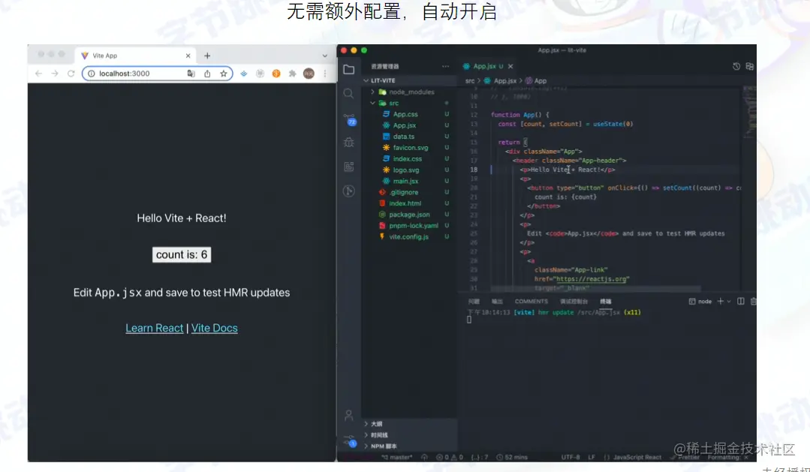Switch to the 输出 output panel tab

coord(497,301)
